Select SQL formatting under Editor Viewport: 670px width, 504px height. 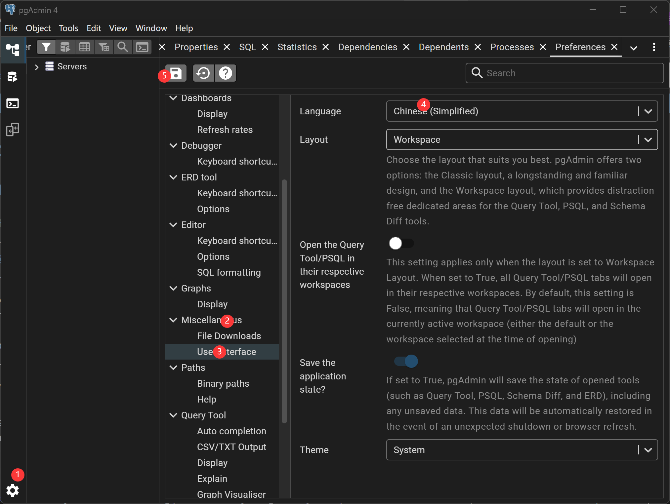point(229,272)
